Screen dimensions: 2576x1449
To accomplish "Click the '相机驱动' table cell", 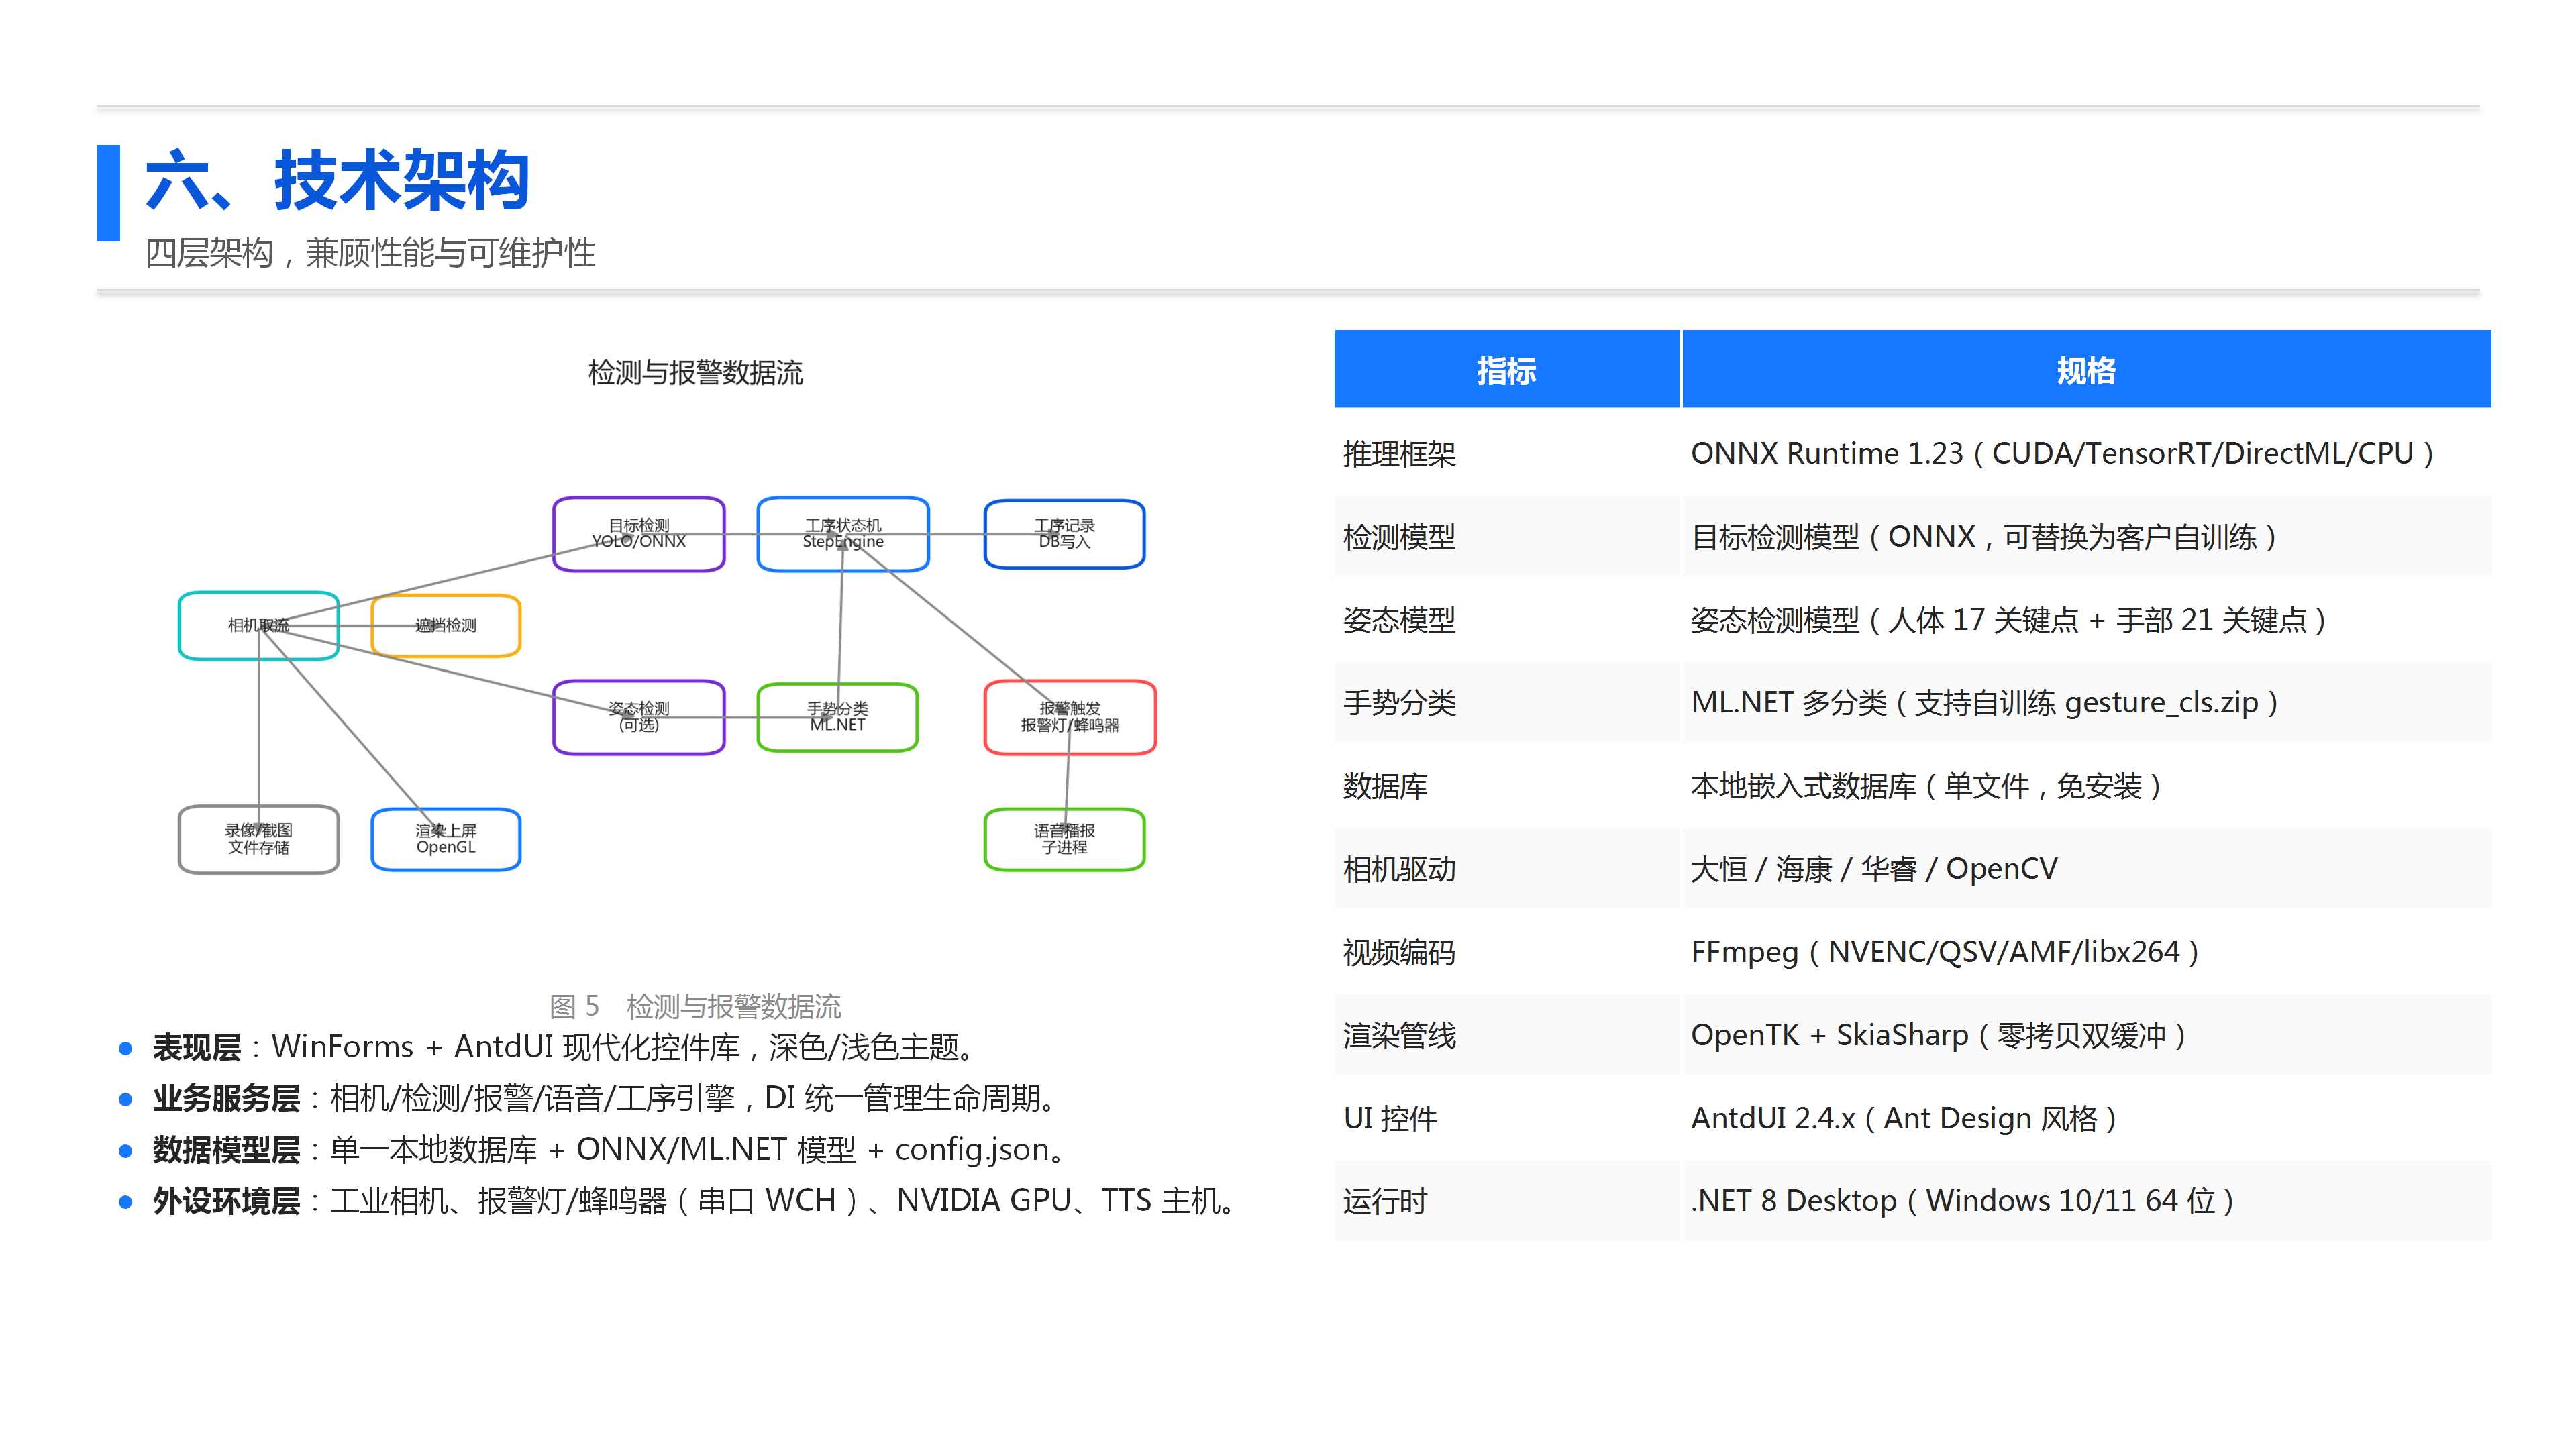I will point(1507,869).
